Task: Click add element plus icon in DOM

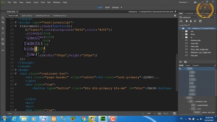Action: [180, 68]
